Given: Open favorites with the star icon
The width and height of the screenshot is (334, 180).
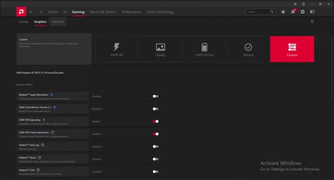Looking at the screenshot, I should 283,12.
